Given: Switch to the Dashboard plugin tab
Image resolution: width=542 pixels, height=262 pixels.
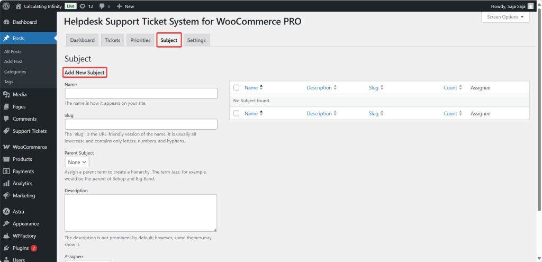Looking at the screenshot, I should click(82, 40).
